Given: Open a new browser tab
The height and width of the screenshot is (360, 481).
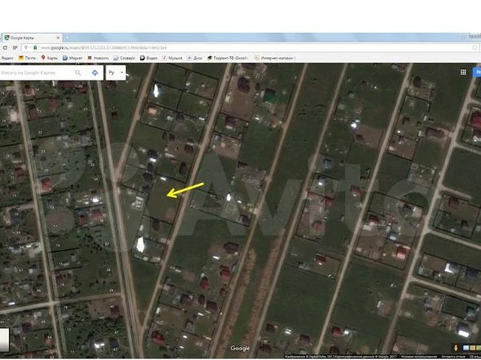Looking at the screenshot, I should (67, 37).
